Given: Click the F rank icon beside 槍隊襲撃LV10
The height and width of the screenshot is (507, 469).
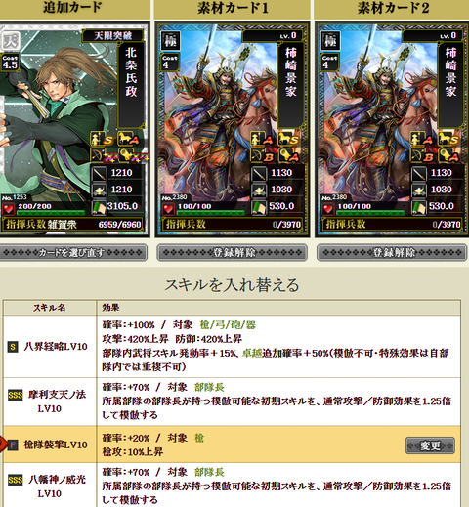Looking at the screenshot, I should (x=13, y=444).
